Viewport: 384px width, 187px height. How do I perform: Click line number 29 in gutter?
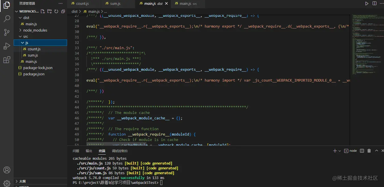[x=76, y=26]
